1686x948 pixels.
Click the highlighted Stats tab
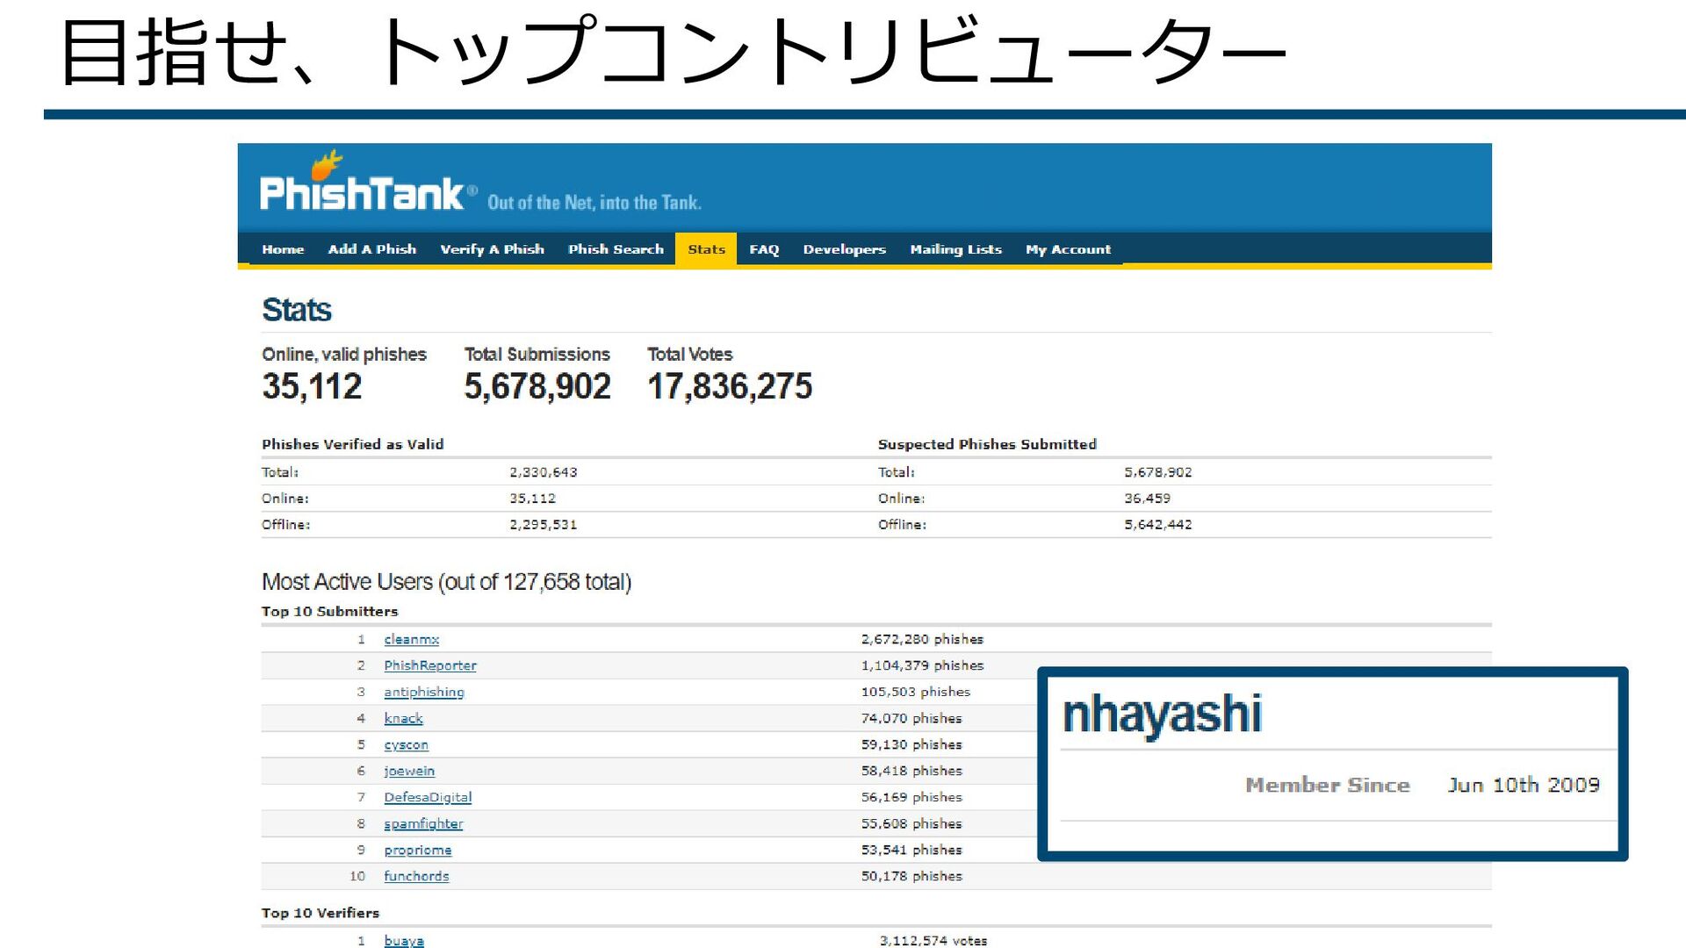[706, 249]
